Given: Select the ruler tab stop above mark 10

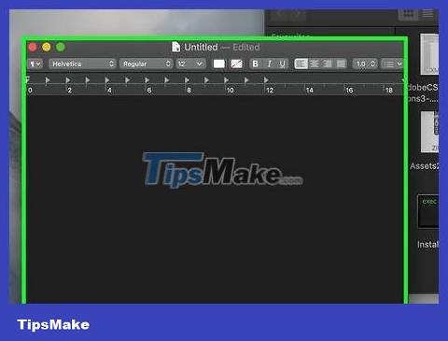Looking at the screenshot, I should [226, 80].
